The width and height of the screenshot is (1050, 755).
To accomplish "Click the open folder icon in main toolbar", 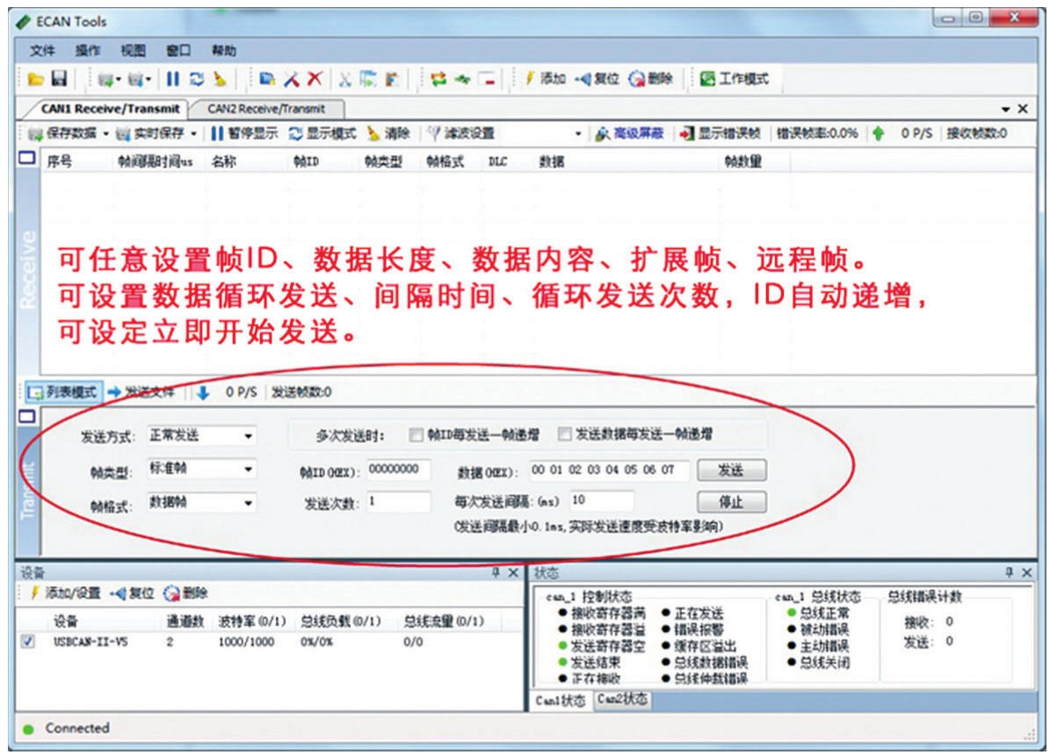I will (35, 79).
